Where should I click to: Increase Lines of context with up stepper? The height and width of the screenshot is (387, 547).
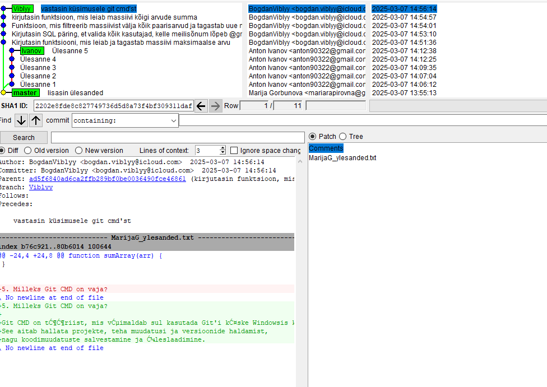coord(222,148)
